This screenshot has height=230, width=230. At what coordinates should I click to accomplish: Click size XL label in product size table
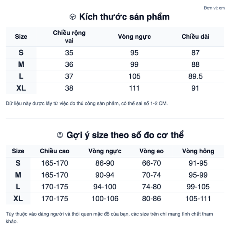(x=21, y=88)
